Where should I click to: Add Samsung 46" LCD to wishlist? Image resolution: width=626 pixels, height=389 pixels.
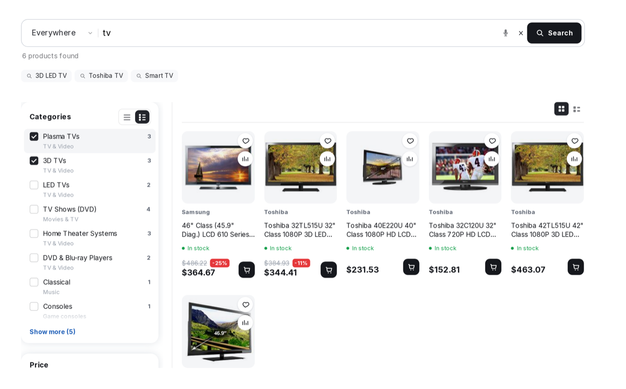[x=245, y=141]
